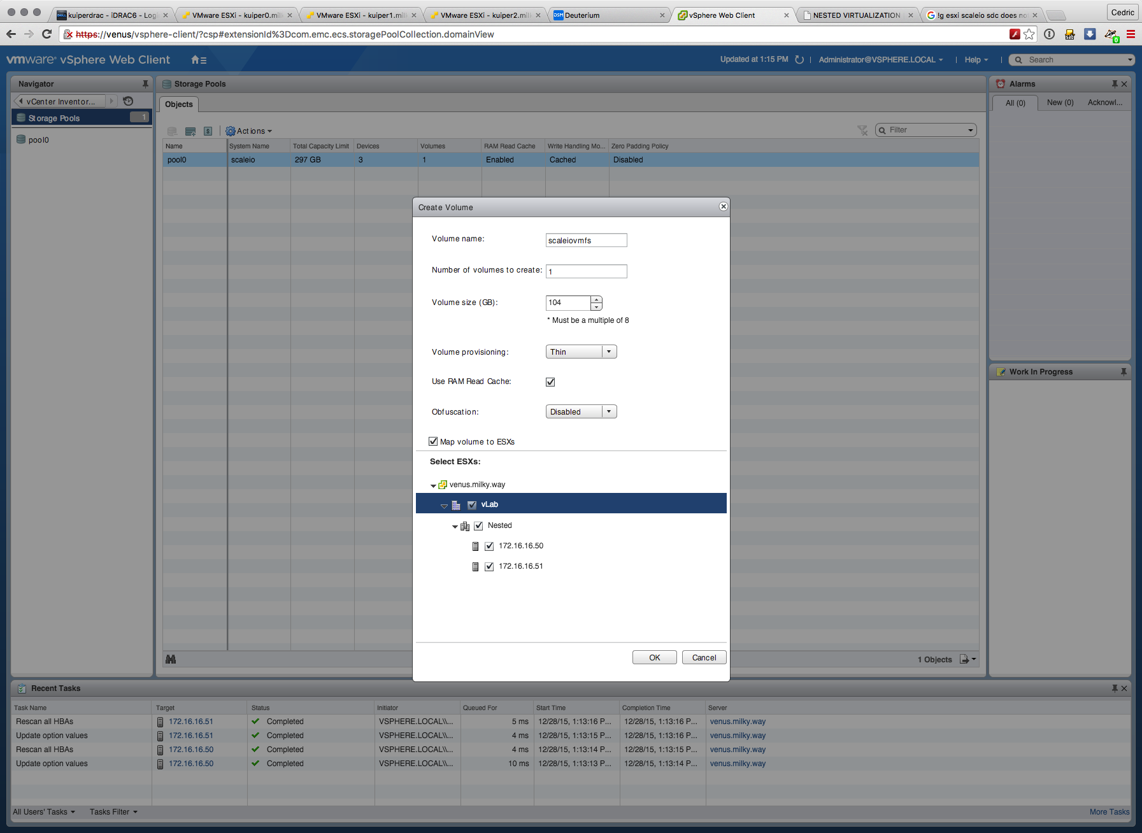Open the More Tasks link
1142x833 pixels.
[x=1109, y=812]
